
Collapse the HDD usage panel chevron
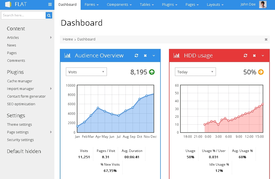pyautogui.click(x=263, y=55)
